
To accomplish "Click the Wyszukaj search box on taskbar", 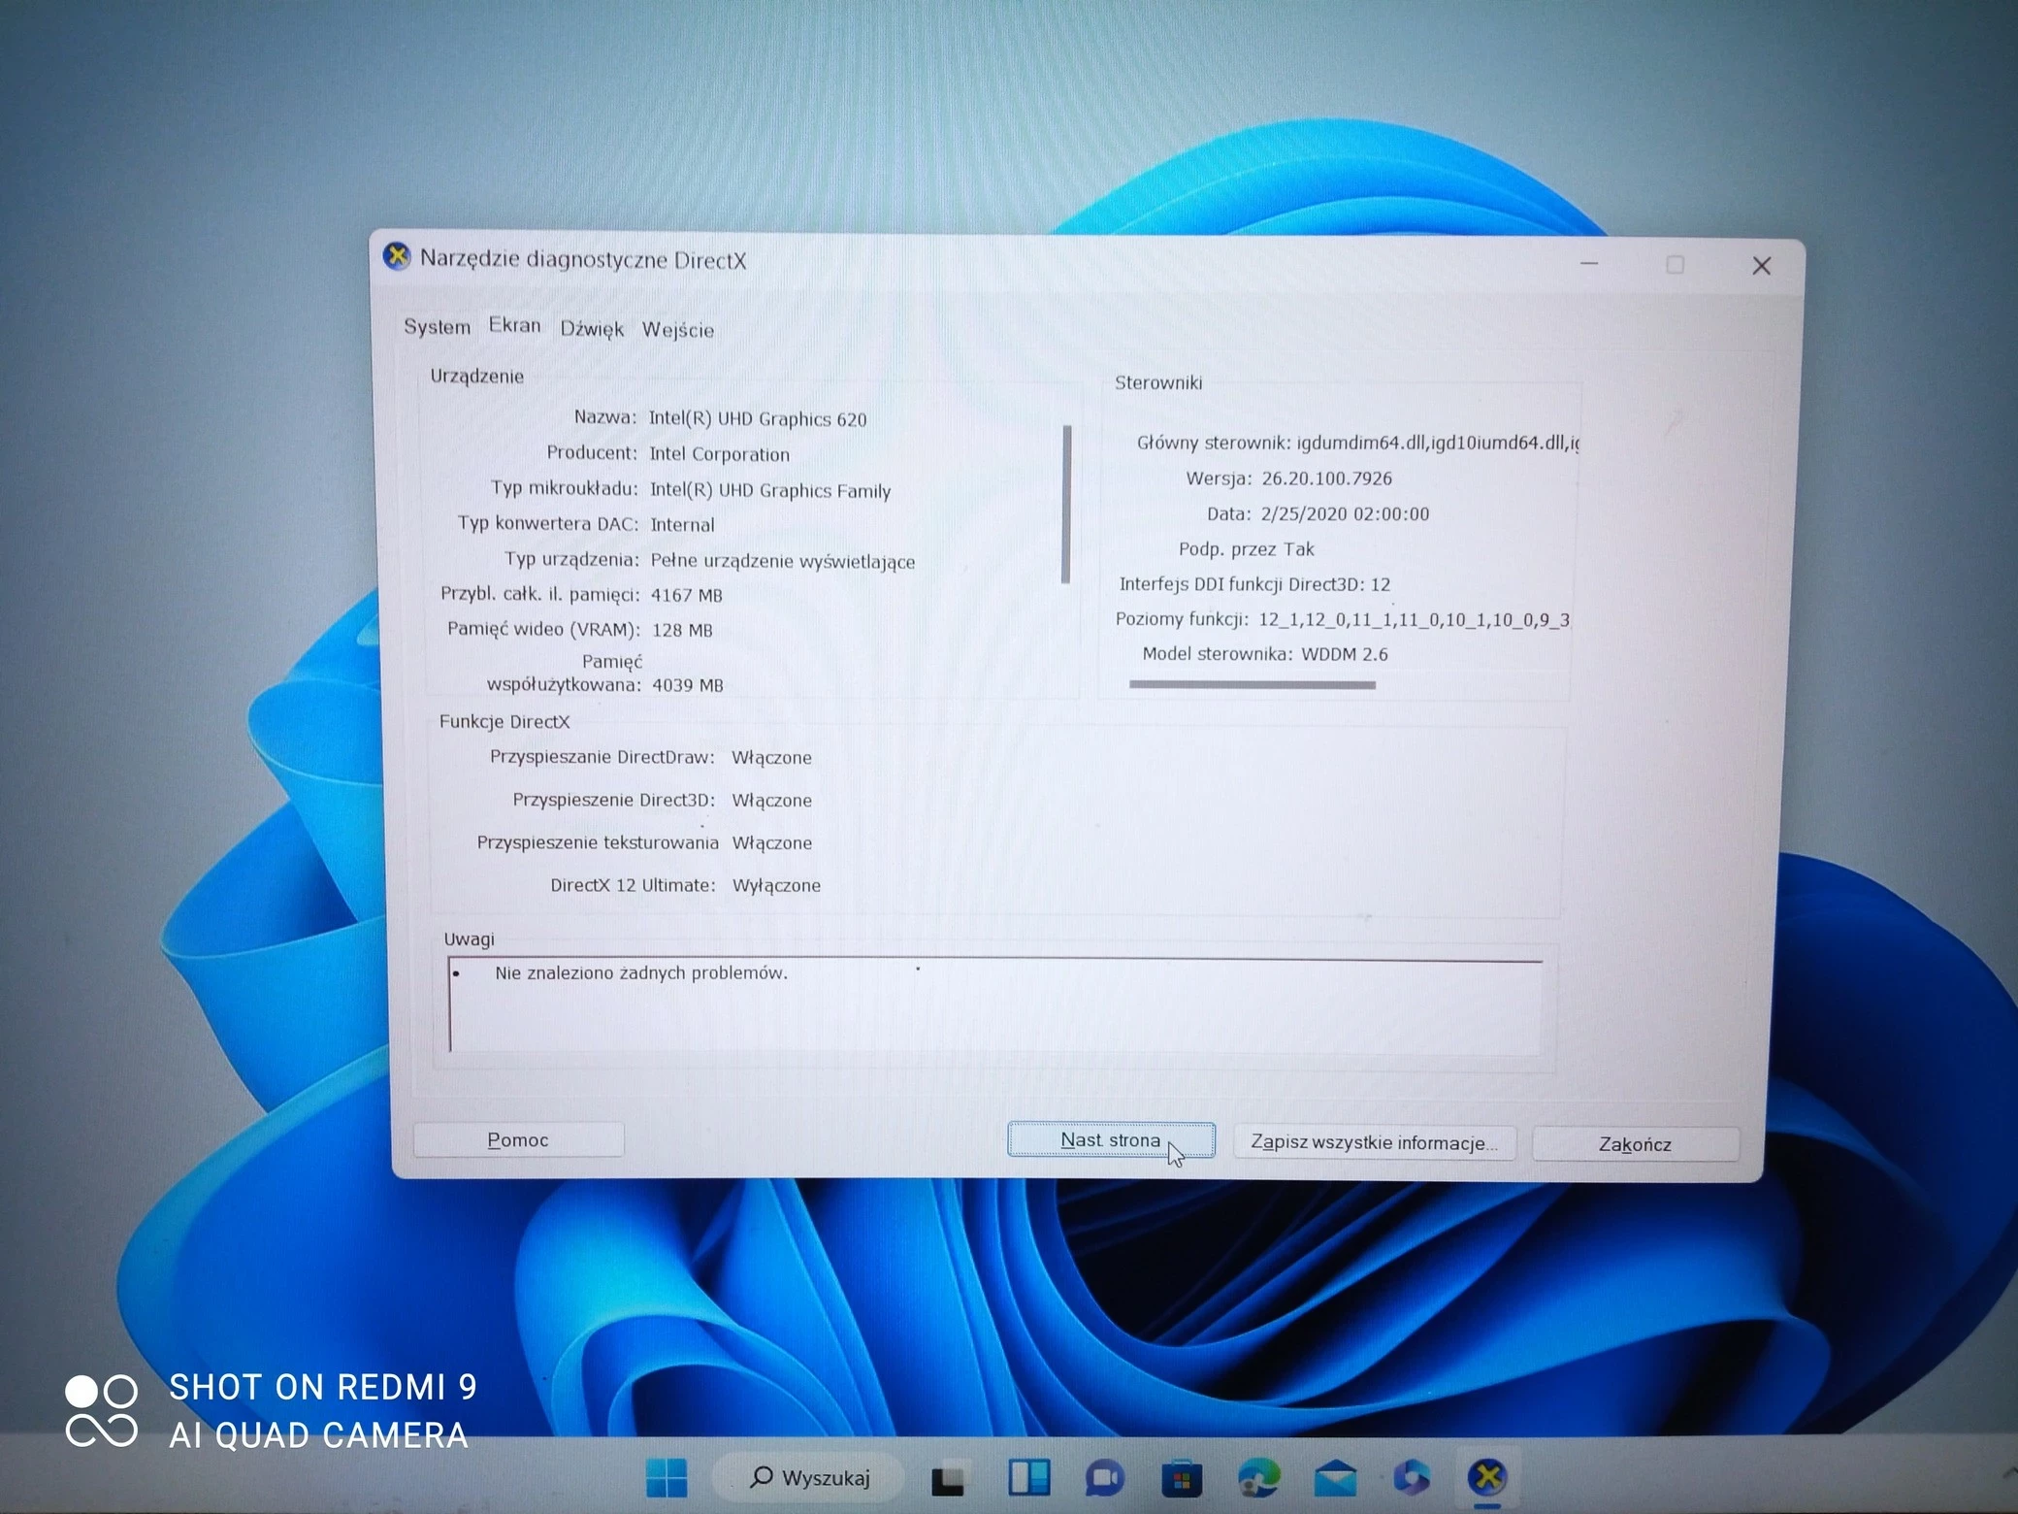I will (810, 1477).
